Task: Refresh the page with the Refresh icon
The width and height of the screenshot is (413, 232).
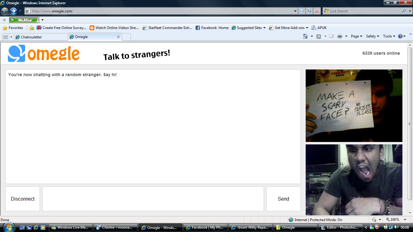Action: [x=309, y=11]
